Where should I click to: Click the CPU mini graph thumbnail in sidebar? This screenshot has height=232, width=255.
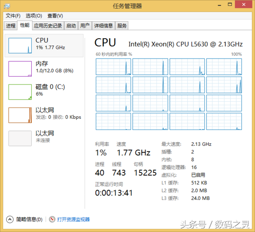(20, 46)
